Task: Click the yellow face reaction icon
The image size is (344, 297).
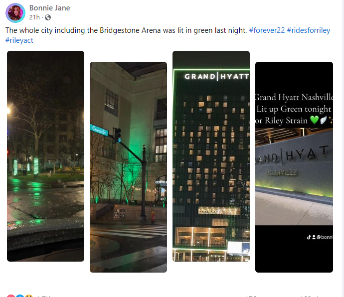Action: pos(29,296)
